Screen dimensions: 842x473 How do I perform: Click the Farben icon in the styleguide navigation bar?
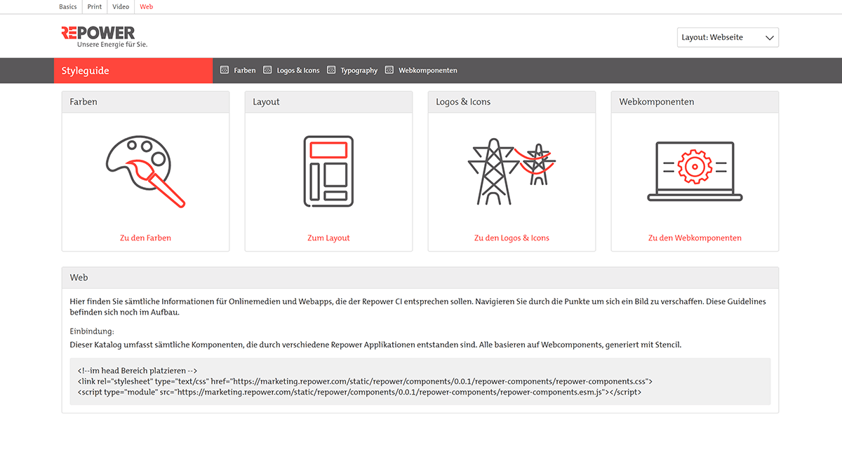(224, 70)
